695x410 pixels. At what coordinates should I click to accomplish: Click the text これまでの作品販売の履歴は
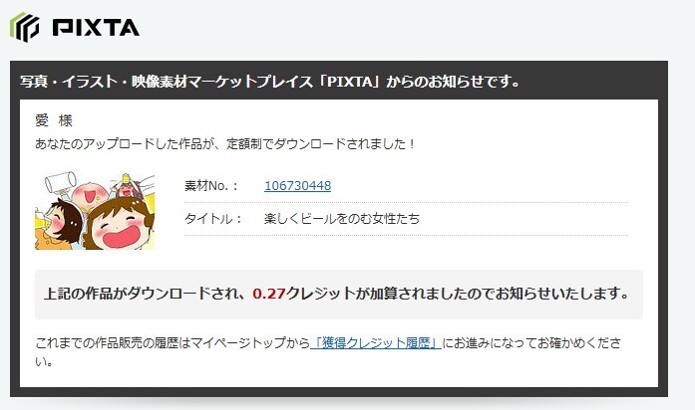(113, 342)
